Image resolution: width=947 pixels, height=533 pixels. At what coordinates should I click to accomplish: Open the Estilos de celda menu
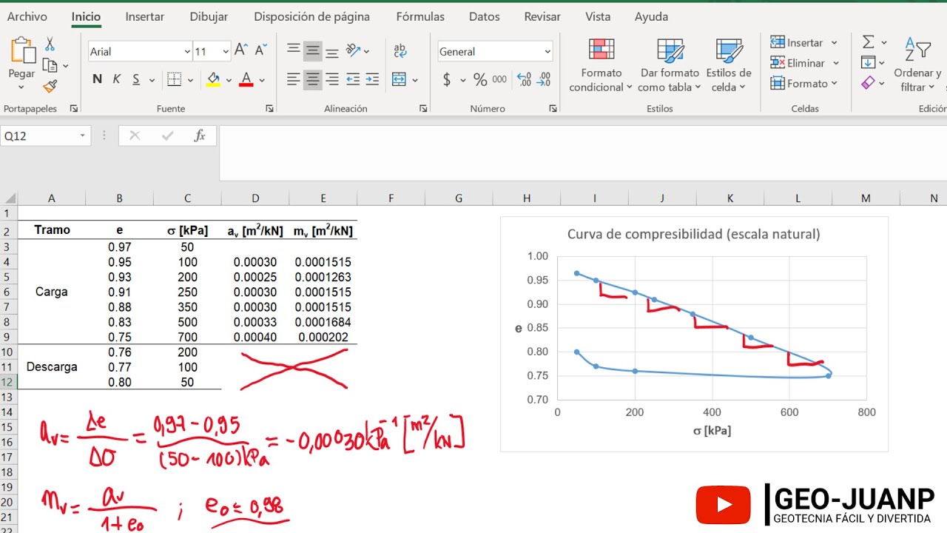(729, 65)
